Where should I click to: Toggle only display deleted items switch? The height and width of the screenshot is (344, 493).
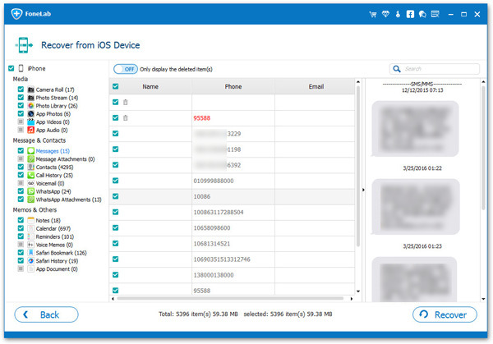[x=126, y=69]
